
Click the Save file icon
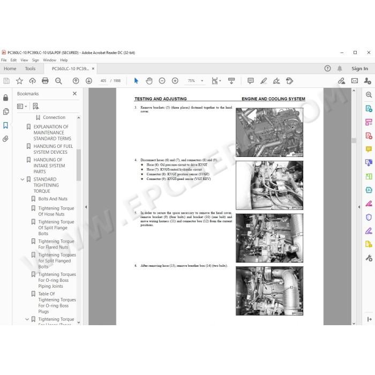pyautogui.click(x=6, y=81)
